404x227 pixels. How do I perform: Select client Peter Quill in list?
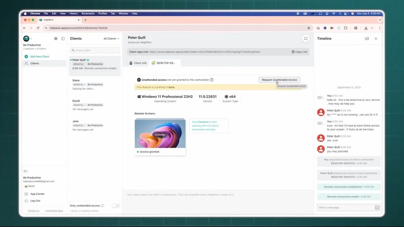[x=95, y=65]
